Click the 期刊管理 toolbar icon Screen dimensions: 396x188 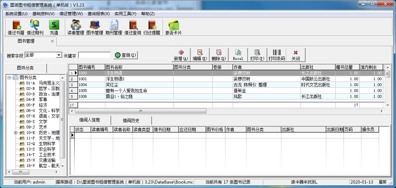pos(114,28)
